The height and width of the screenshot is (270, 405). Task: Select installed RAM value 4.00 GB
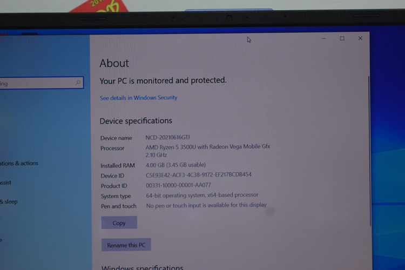click(155, 165)
